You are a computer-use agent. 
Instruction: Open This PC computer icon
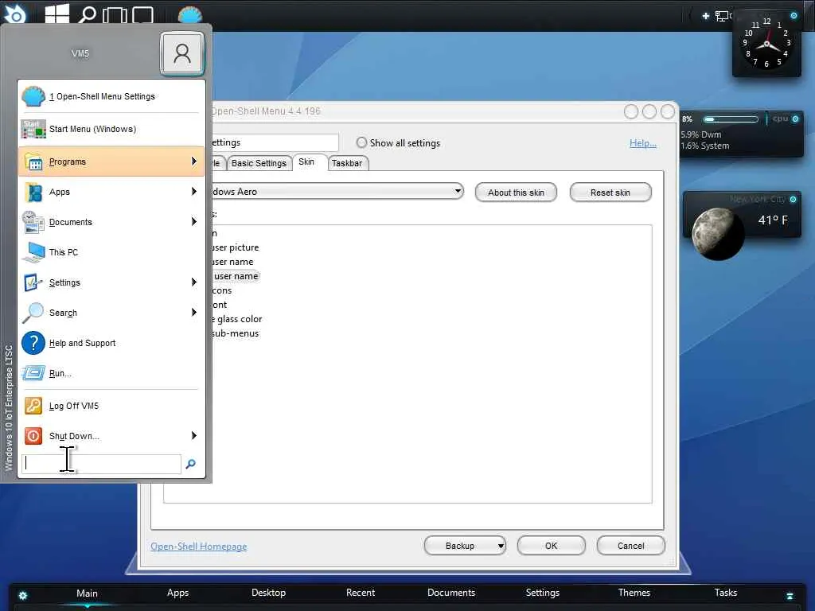[33, 252]
